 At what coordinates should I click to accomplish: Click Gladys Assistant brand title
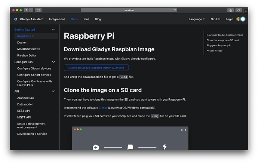(32, 19)
